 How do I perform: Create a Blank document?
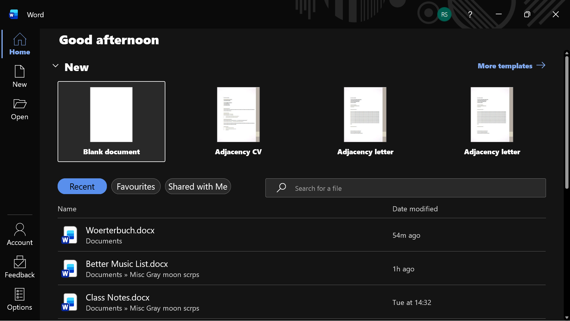111,122
